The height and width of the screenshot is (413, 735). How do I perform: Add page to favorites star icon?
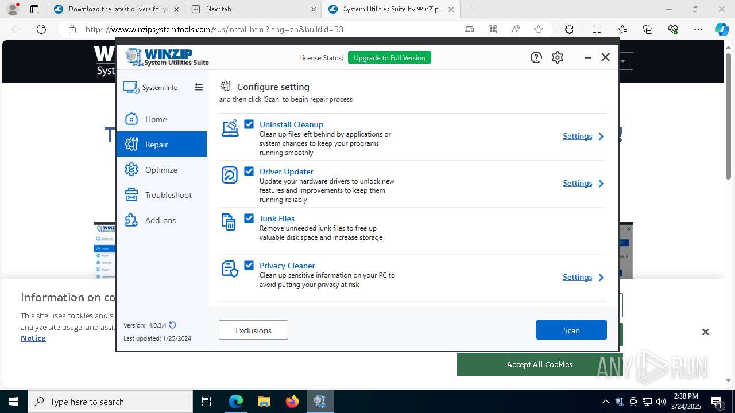[x=538, y=29]
